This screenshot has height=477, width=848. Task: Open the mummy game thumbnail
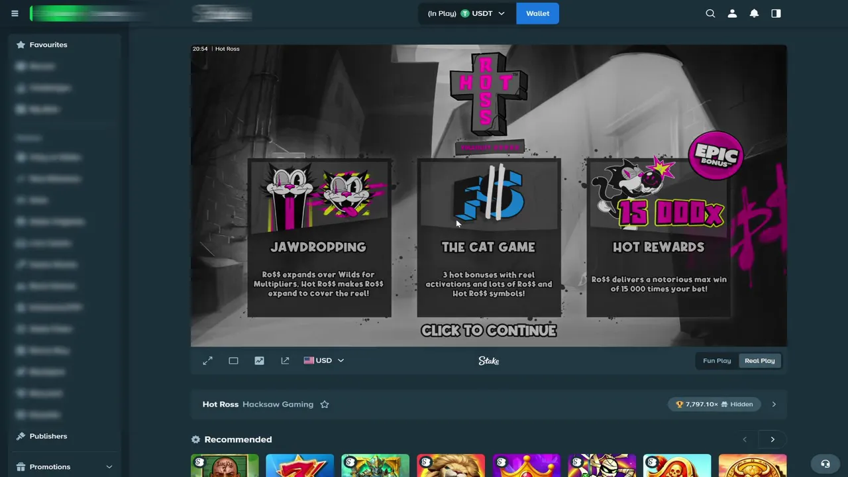point(602,466)
